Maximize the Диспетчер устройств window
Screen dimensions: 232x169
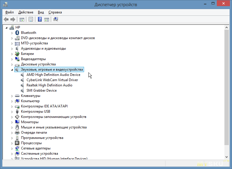(213, 4)
